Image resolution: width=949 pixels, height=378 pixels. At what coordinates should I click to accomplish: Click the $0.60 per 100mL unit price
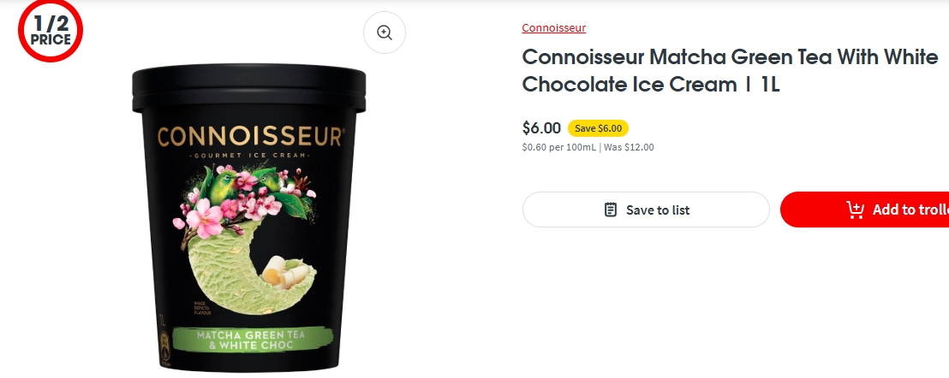(558, 147)
